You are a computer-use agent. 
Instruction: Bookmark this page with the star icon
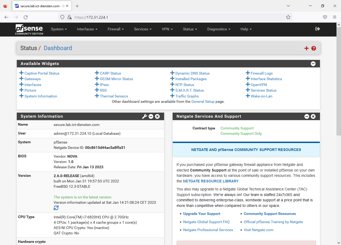point(288,17)
